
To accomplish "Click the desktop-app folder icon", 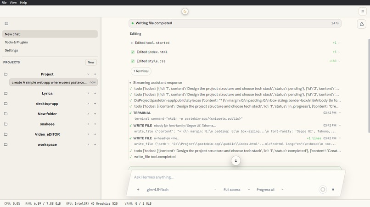I will (6, 104).
